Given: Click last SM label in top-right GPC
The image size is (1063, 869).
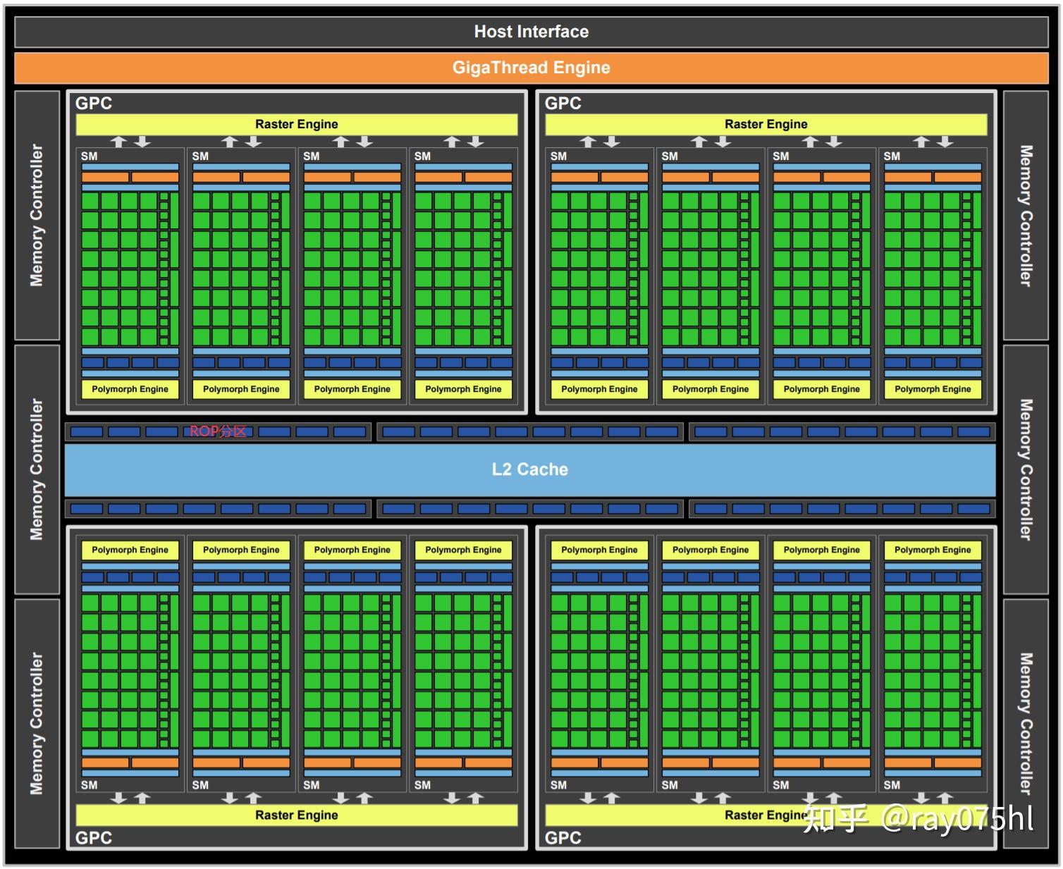Looking at the screenshot, I should [x=892, y=156].
